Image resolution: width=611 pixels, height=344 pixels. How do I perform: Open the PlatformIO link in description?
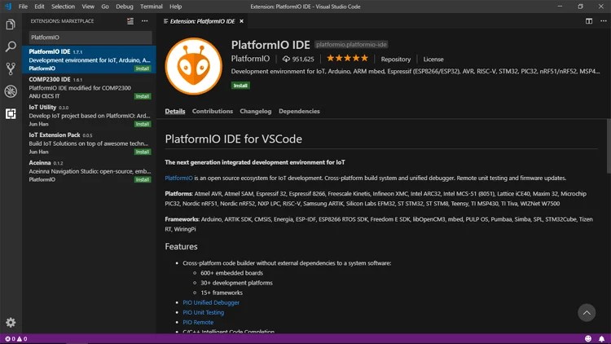pyautogui.click(x=179, y=178)
